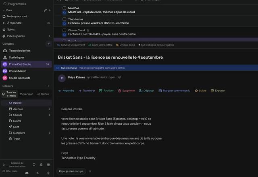Add a new view with the plus icon
Image resolution: width=258 pixels, height=177 pixels.
[50, 10]
